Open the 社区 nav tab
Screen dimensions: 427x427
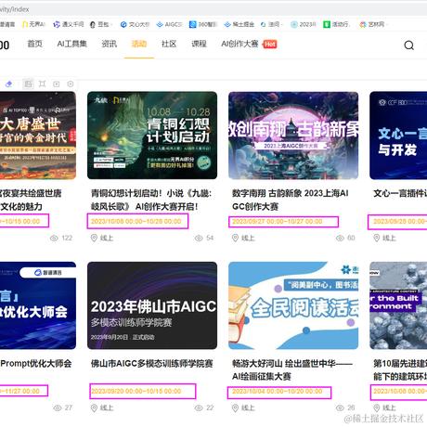tap(169, 44)
